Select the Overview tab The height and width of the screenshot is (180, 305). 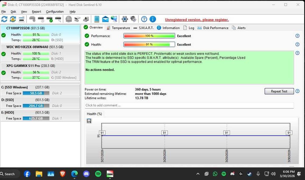[x=93, y=27]
